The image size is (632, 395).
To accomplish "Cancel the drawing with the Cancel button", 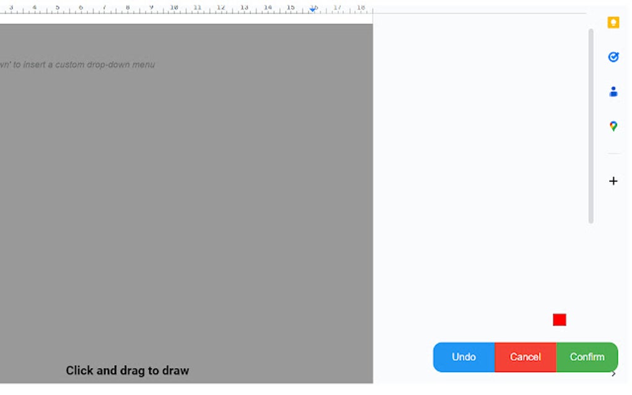I will [x=525, y=357].
